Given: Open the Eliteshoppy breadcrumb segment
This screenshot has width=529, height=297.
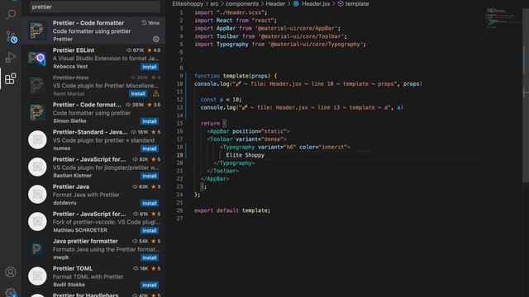Looking at the screenshot, I should 188,3.
